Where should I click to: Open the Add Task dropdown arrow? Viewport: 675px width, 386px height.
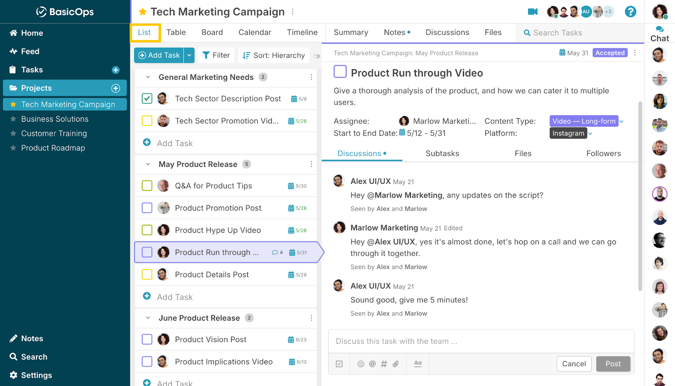[x=189, y=55]
